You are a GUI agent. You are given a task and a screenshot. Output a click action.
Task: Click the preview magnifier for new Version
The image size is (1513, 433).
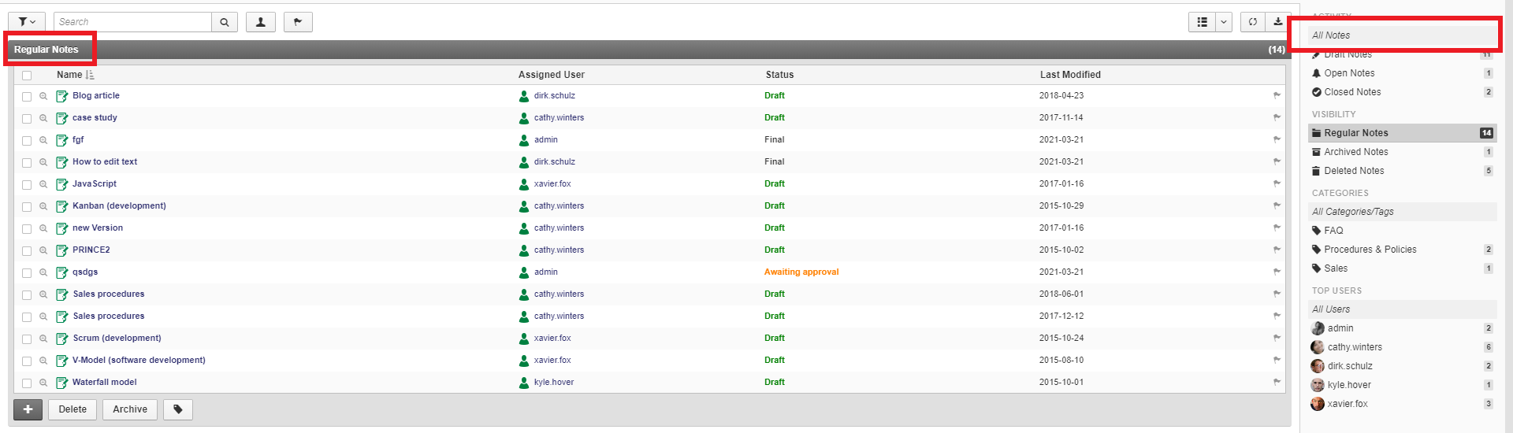tap(44, 228)
